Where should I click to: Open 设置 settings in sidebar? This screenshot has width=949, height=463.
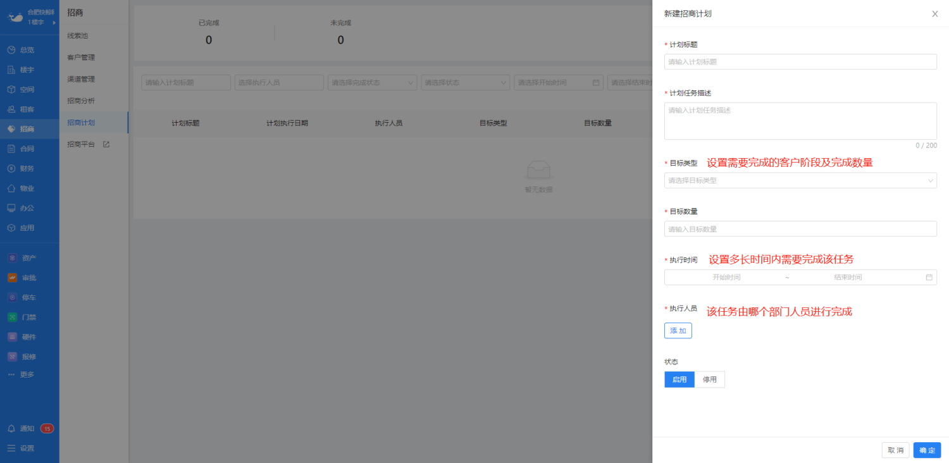click(20, 448)
